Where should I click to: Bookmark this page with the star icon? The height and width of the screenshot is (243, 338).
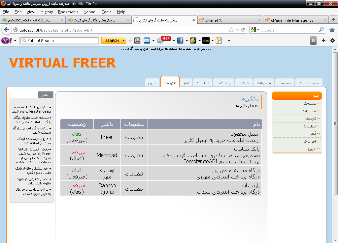231,30
